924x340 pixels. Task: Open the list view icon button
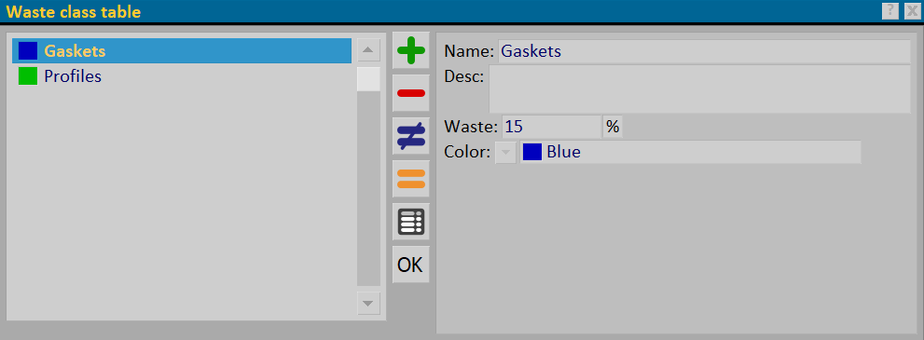tap(411, 222)
